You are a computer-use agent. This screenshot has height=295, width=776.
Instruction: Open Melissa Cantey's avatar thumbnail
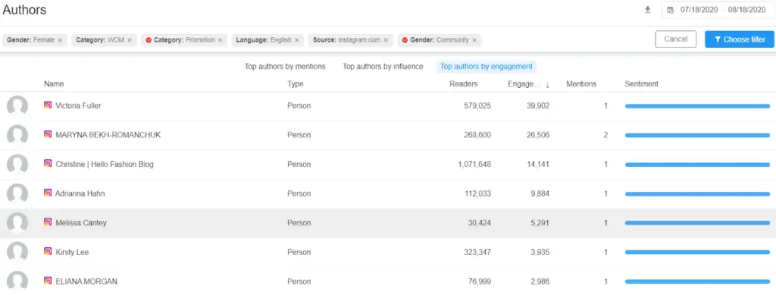point(17,223)
